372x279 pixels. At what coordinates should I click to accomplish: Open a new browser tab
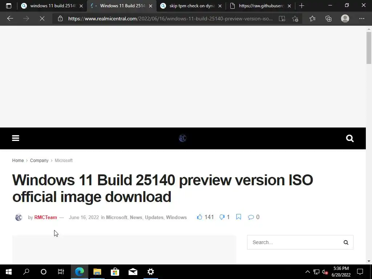(x=302, y=6)
